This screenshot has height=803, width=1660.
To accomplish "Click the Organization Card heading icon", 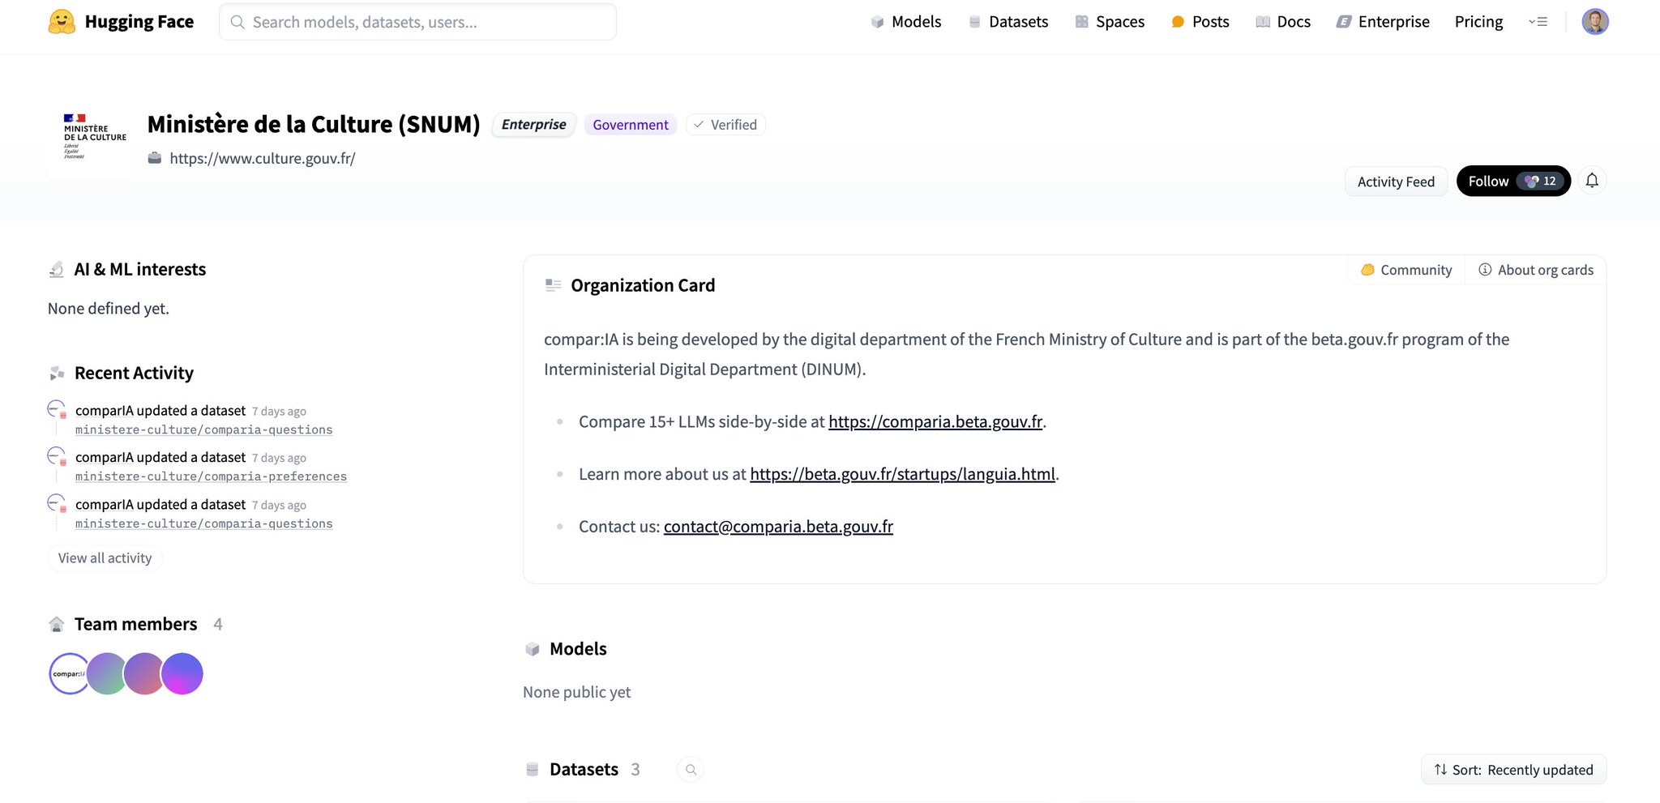I will [x=553, y=285].
